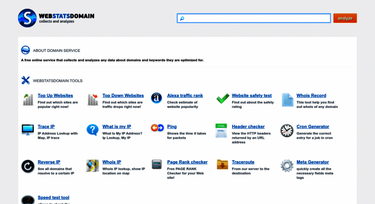Open the Reverse IP link
375x204 pixels.
click(49, 162)
